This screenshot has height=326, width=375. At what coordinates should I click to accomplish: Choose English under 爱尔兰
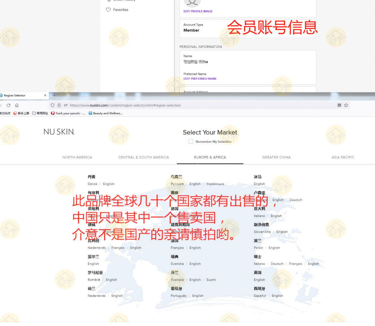point(93,264)
